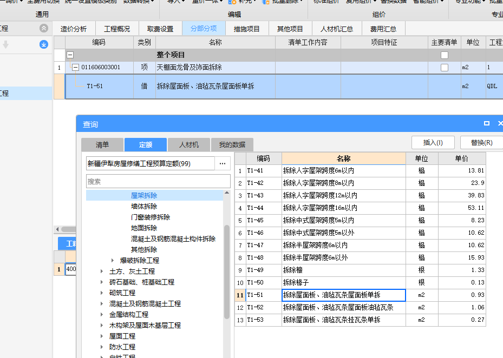Expand the 木构架及屋面木基层工程 node
This screenshot has width=503, height=358.
102,326
